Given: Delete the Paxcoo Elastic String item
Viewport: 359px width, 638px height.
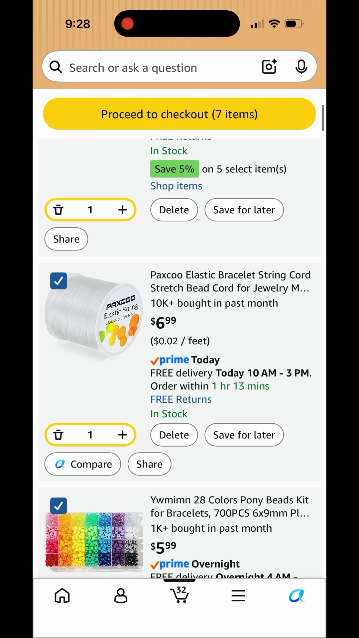Looking at the screenshot, I should pyautogui.click(x=174, y=435).
